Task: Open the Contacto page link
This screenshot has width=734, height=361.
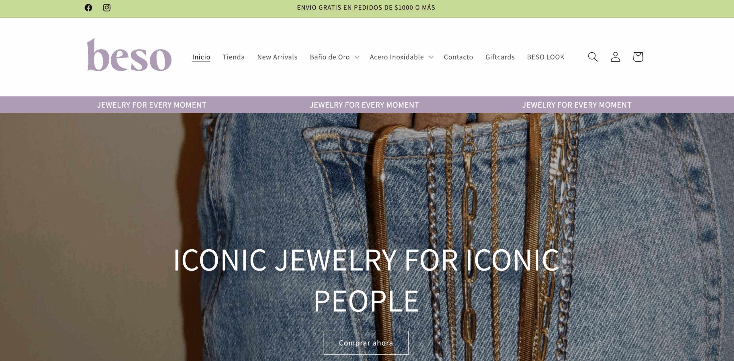Action: tap(458, 57)
